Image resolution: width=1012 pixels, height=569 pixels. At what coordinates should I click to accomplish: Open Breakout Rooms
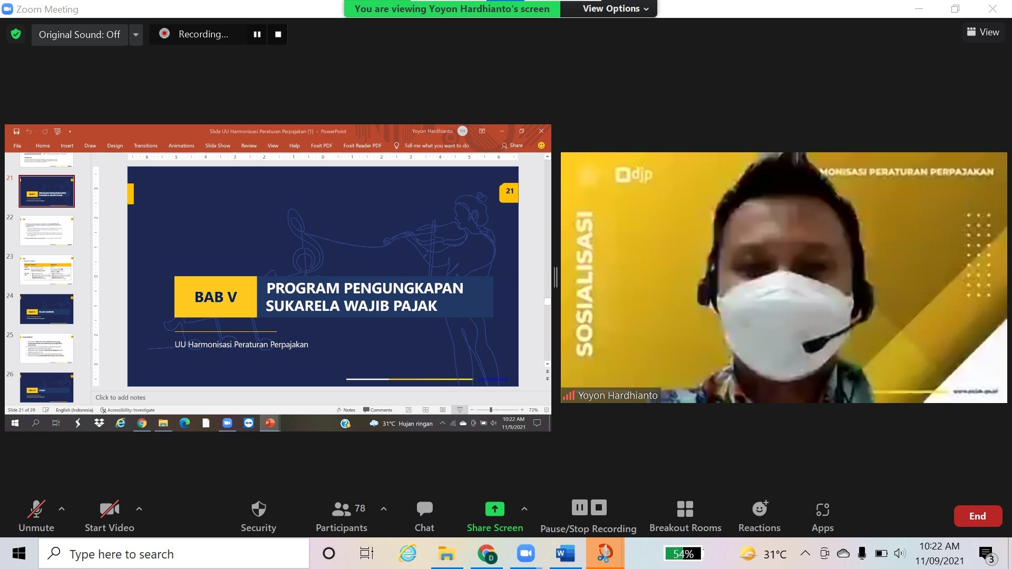pyautogui.click(x=685, y=509)
